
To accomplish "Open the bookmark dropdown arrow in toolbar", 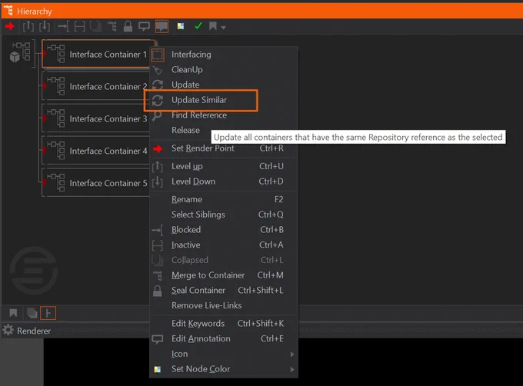I will [223, 28].
